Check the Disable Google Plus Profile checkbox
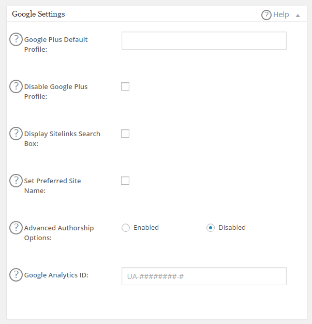Viewport: 312px width, 324px height. (125, 86)
